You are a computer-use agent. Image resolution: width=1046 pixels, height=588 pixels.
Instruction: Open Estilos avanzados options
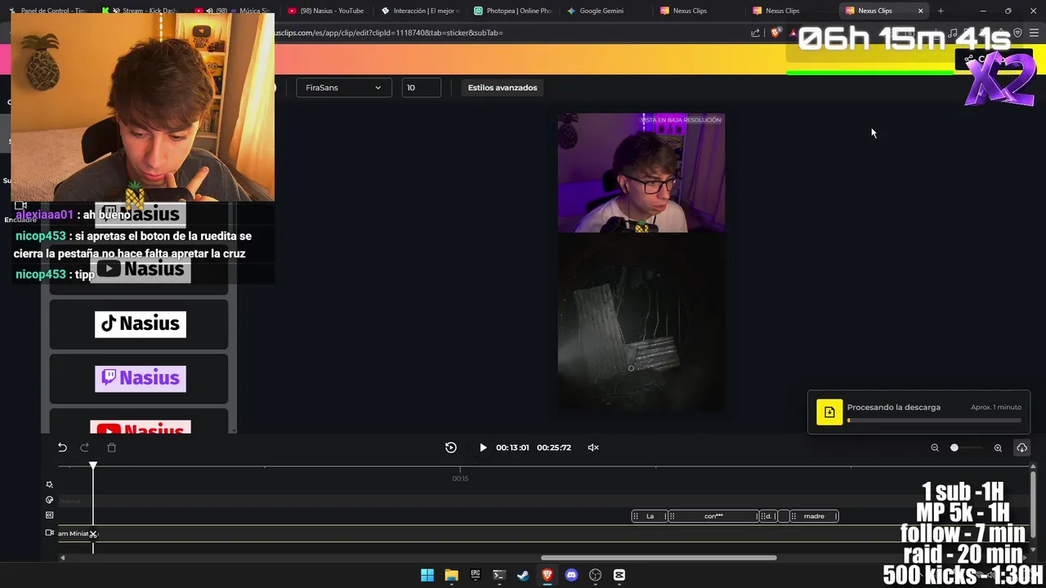click(503, 87)
